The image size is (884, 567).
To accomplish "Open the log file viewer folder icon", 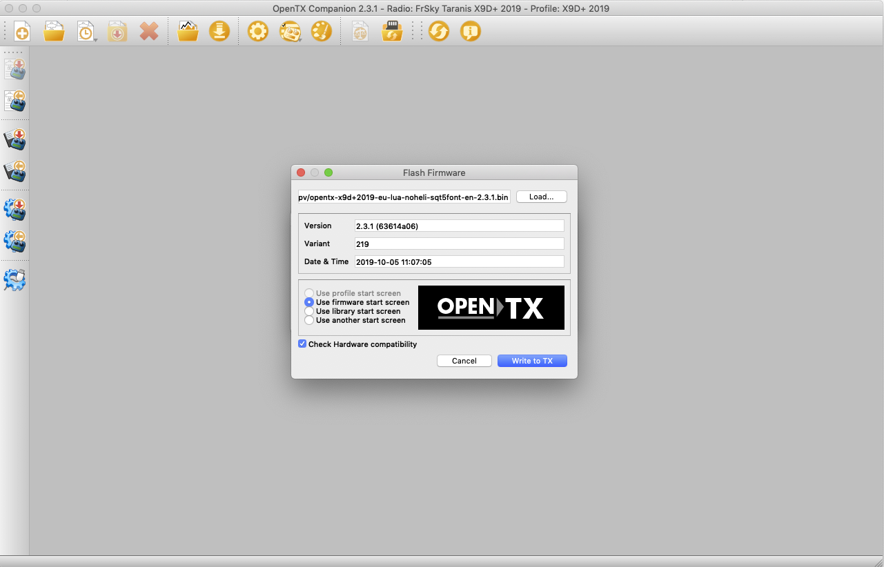I will click(x=188, y=32).
